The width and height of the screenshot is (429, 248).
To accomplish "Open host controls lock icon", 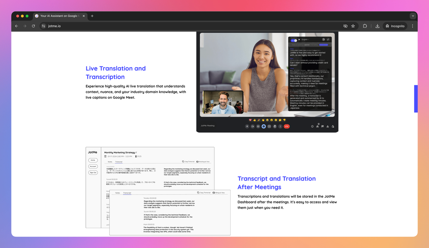I will pyautogui.click(x=333, y=126).
